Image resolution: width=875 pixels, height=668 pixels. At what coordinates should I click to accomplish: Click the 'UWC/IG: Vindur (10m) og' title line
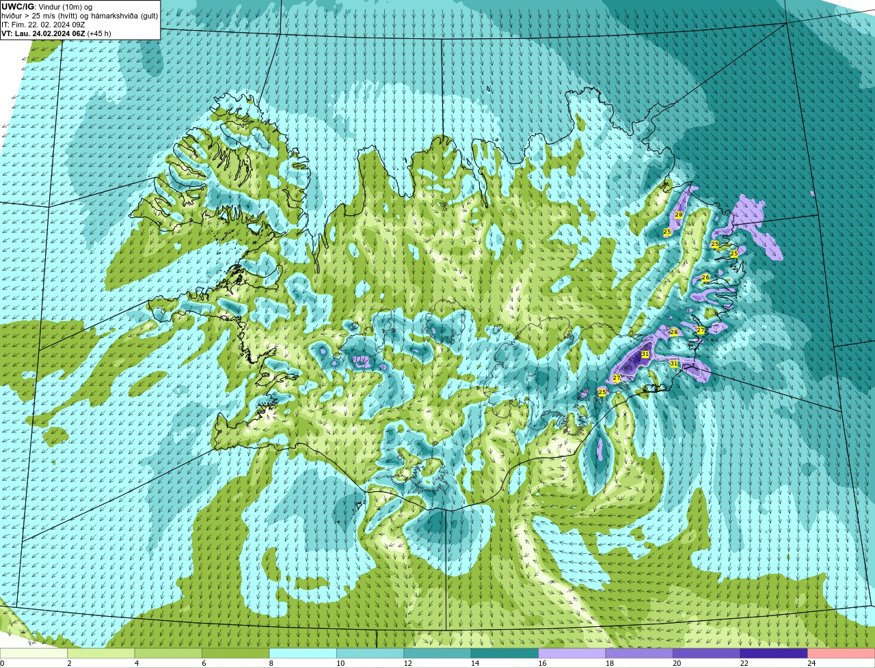click(46, 7)
